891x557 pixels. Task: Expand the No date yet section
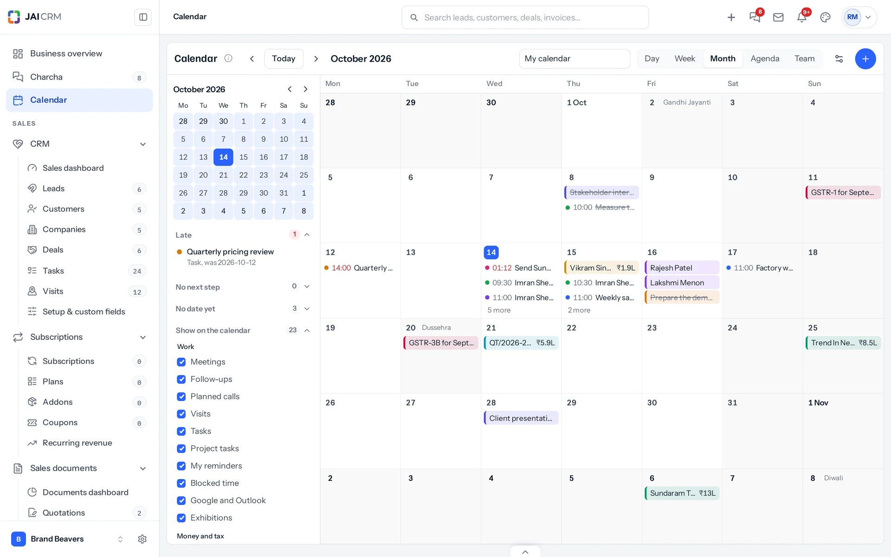click(x=307, y=309)
